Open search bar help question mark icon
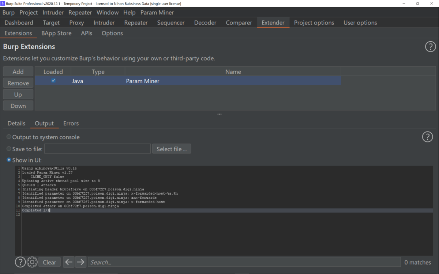The height and width of the screenshot is (274, 439). click(20, 262)
